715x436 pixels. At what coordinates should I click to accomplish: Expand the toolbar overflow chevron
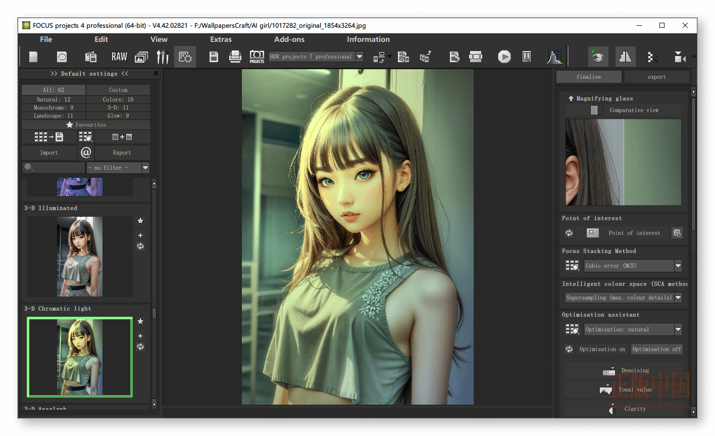(693, 56)
